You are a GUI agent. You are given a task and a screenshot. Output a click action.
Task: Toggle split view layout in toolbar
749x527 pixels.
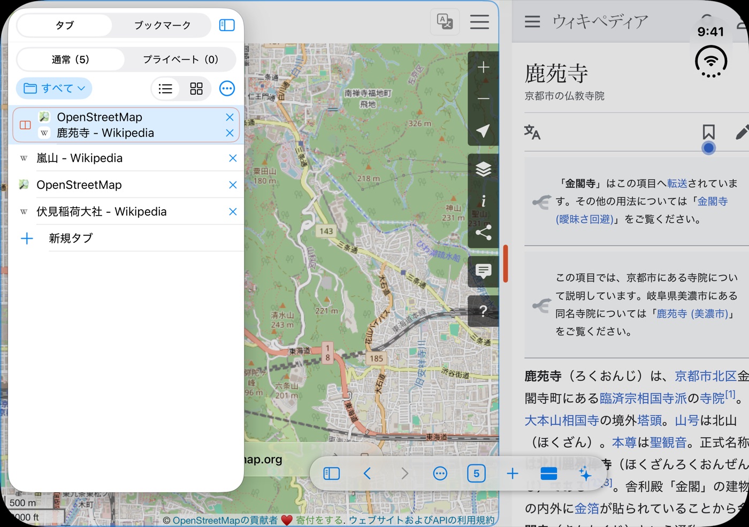click(549, 473)
